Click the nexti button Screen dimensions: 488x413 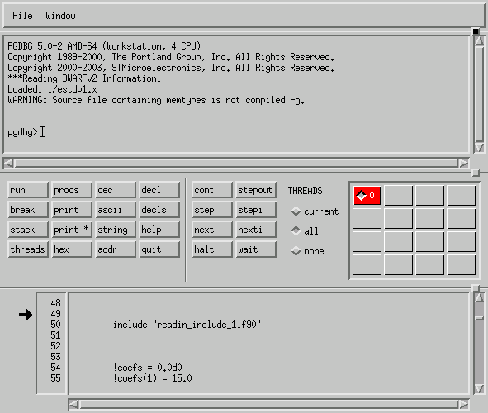point(256,230)
